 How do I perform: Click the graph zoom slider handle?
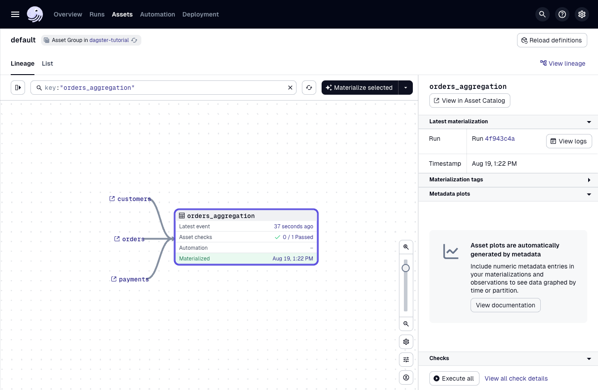(406, 268)
